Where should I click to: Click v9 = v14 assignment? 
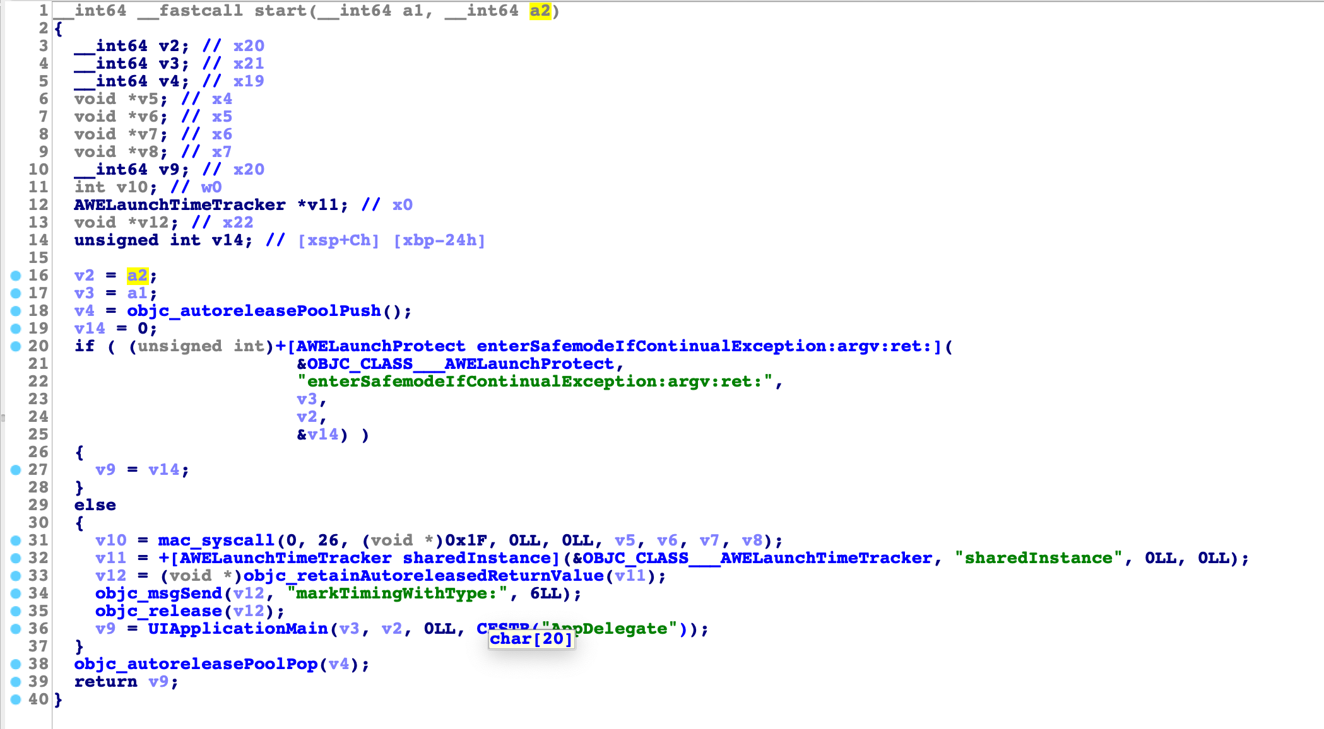click(142, 470)
